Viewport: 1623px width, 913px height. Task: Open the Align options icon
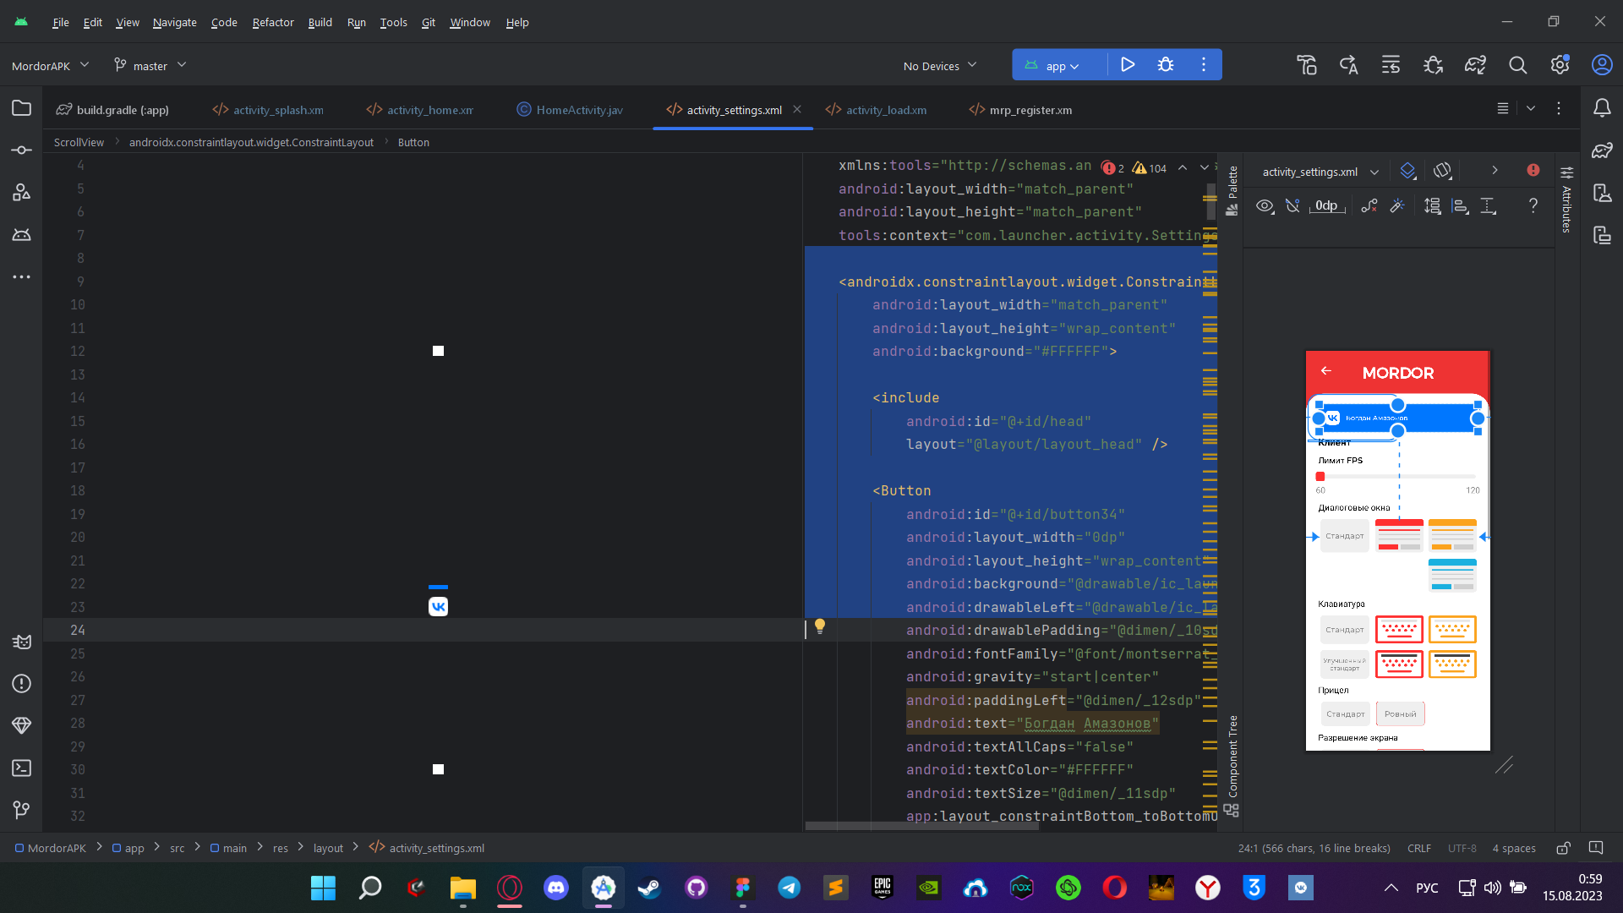1460,205
